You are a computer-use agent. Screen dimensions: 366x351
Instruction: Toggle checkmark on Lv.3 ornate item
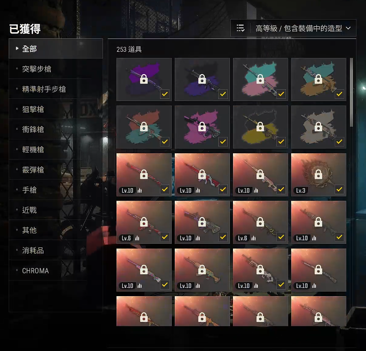point(339,189)
